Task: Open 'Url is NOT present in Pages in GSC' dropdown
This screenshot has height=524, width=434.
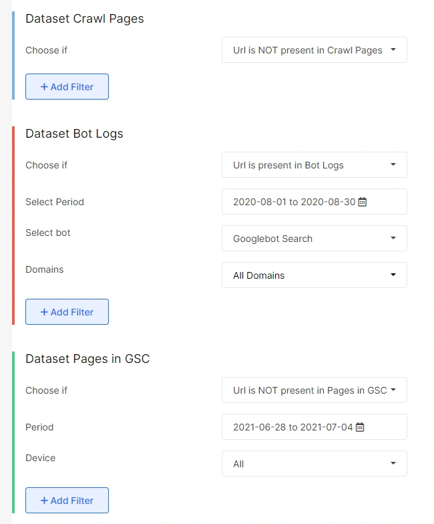Action: pyautogui.click(x=314, y=390)
